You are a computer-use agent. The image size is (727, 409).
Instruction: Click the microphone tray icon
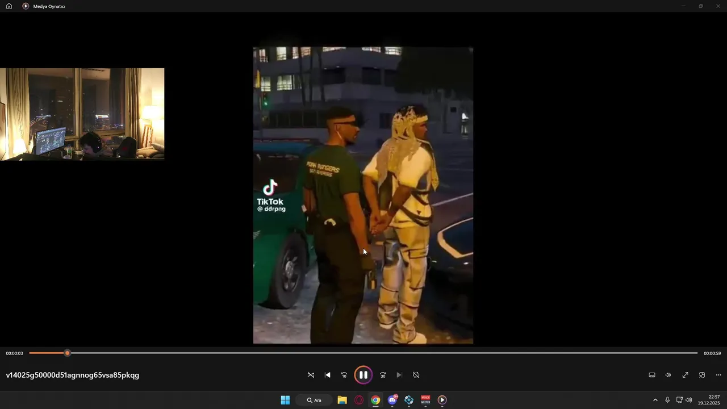[667, 400]
